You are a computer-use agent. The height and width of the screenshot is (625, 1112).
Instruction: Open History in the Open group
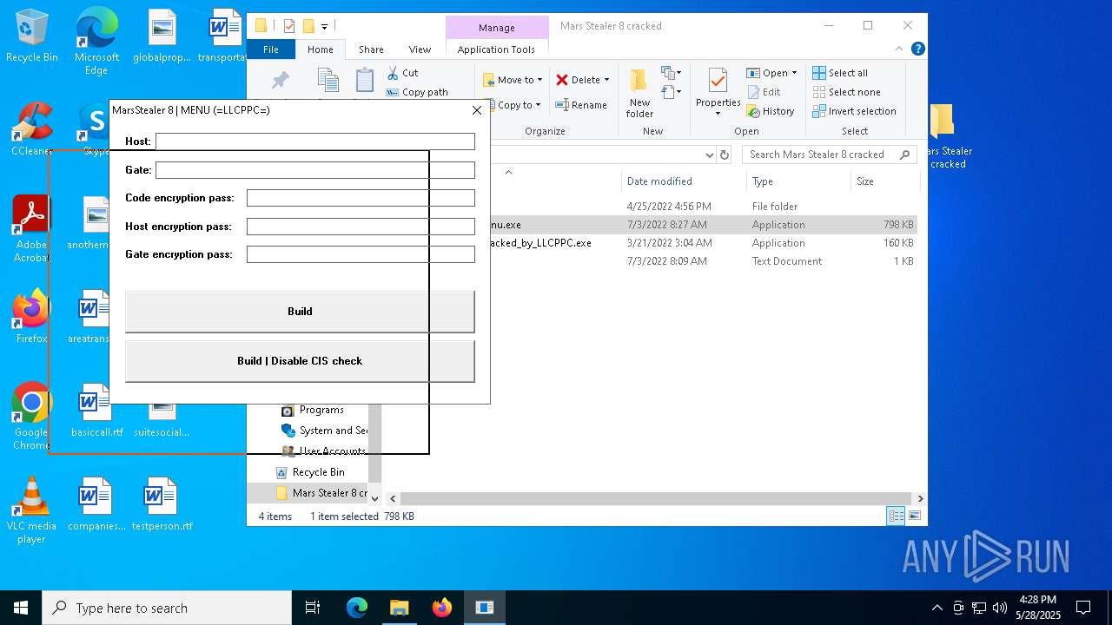coord(771,111)
